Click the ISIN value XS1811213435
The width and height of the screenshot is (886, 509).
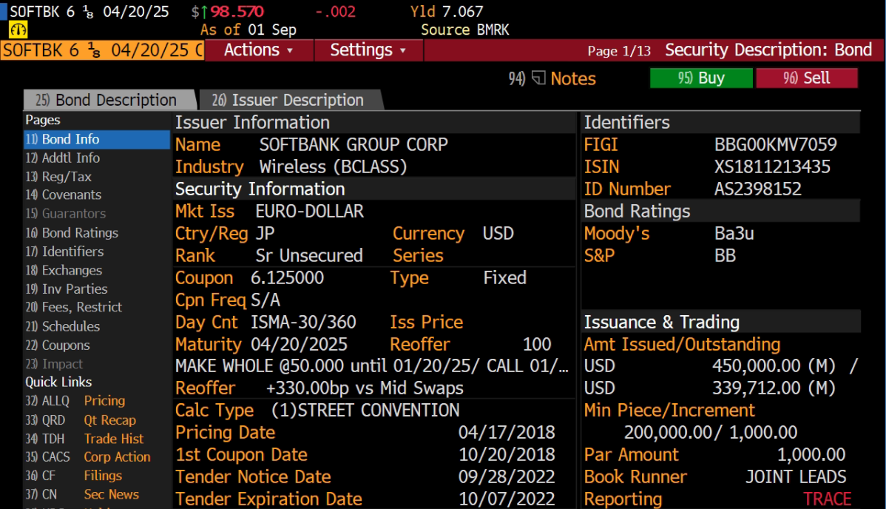[772, 167]
